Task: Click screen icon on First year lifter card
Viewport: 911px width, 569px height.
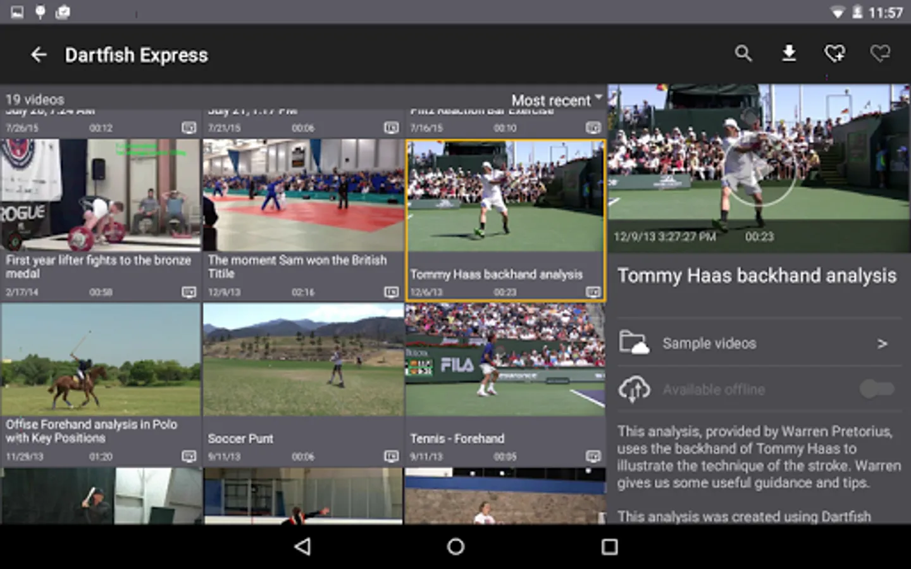Action: coord(189,292)
